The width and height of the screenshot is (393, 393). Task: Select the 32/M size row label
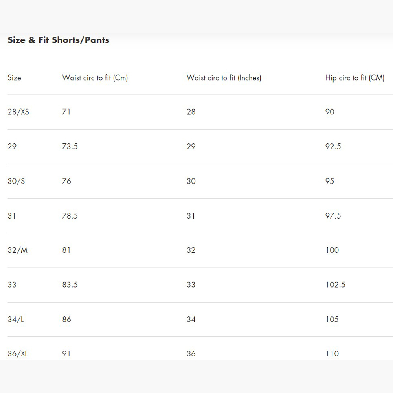pyautogui.click(x=18, y=250)
